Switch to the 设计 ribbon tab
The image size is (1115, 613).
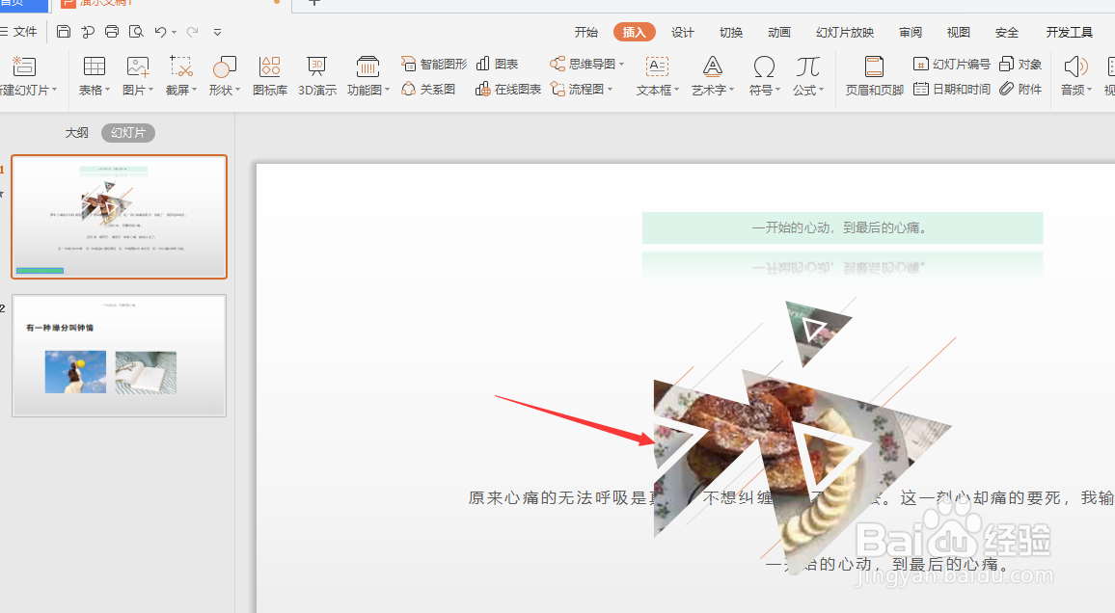[682, 31]
